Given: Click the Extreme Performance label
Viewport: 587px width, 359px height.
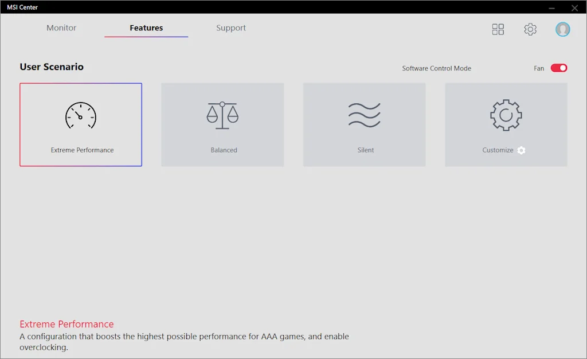Looking at the screenshot, I should (x=83, y=150).
